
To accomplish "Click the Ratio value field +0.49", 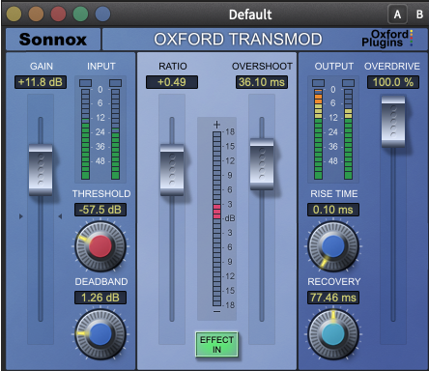I will [x=172, y=82].
